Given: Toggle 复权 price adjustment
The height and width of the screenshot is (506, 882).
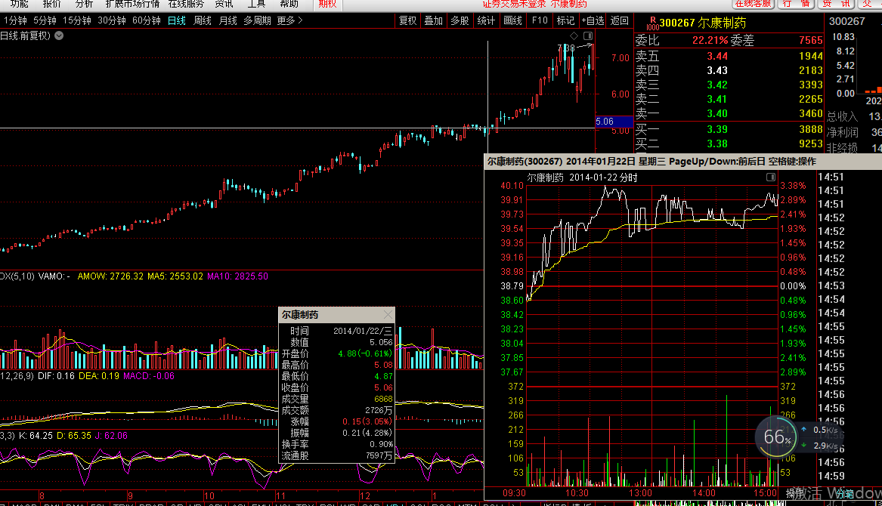Looking at the screenshot, I should (x=407, y=21).
